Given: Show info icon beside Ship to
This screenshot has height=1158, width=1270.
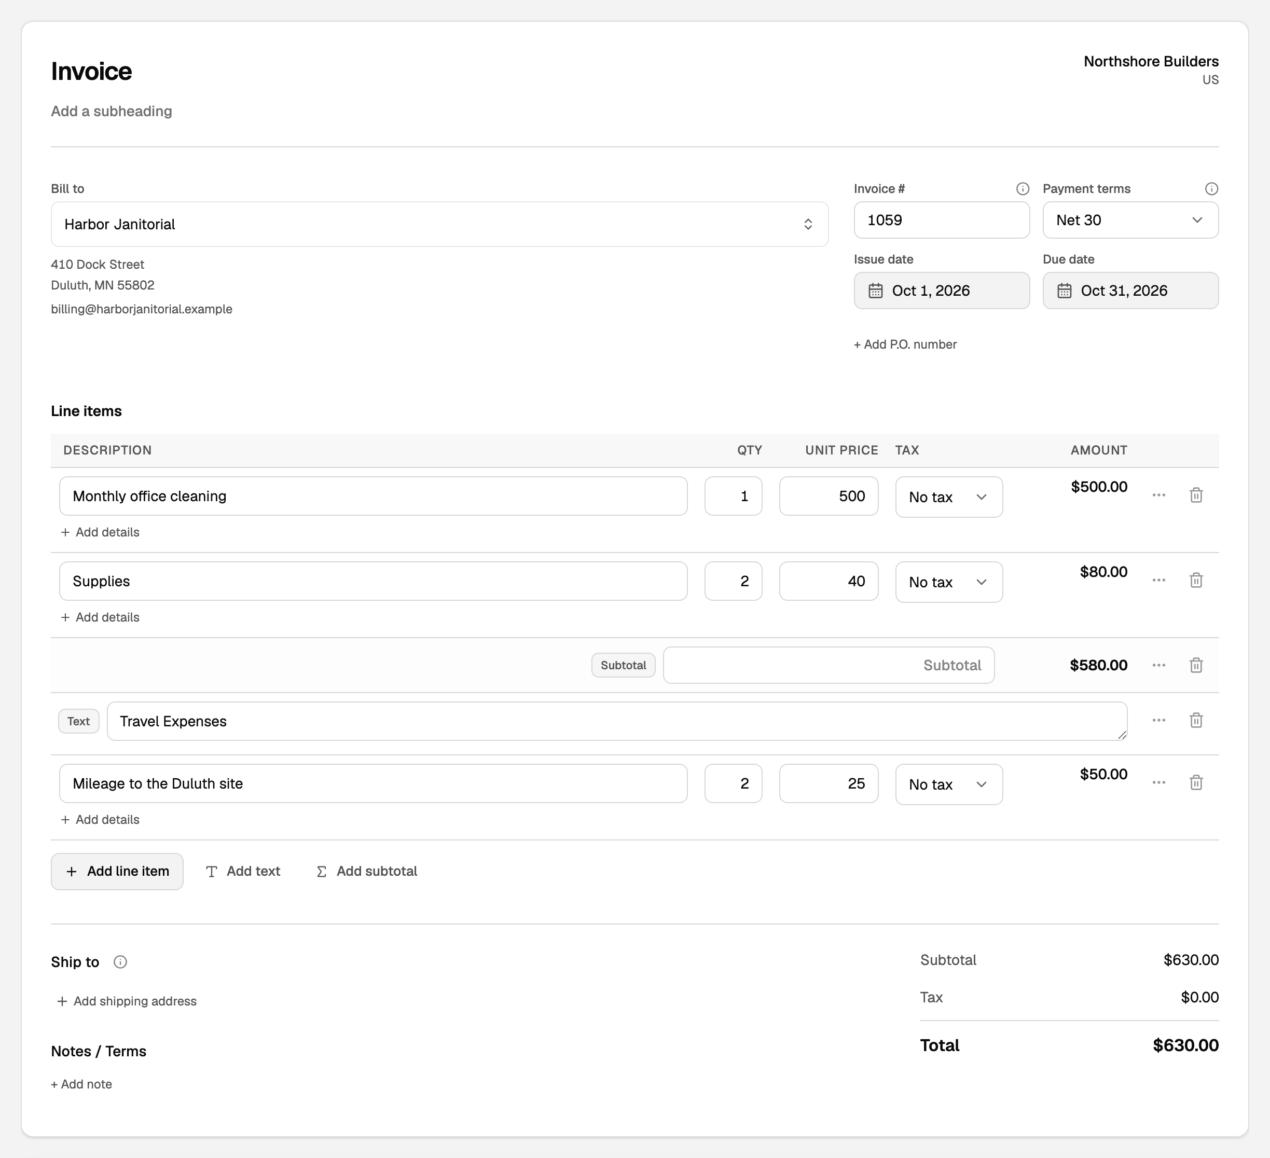Looking at the screenshot, I should point(120,962).
